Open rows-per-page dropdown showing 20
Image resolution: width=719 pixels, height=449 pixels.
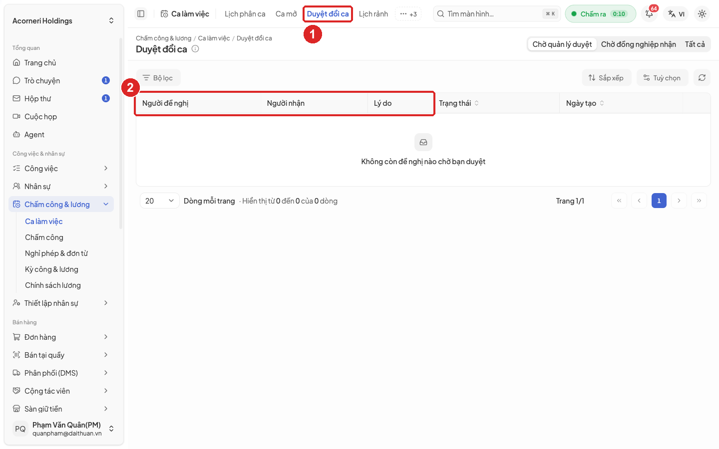click(x=160, y=201)
